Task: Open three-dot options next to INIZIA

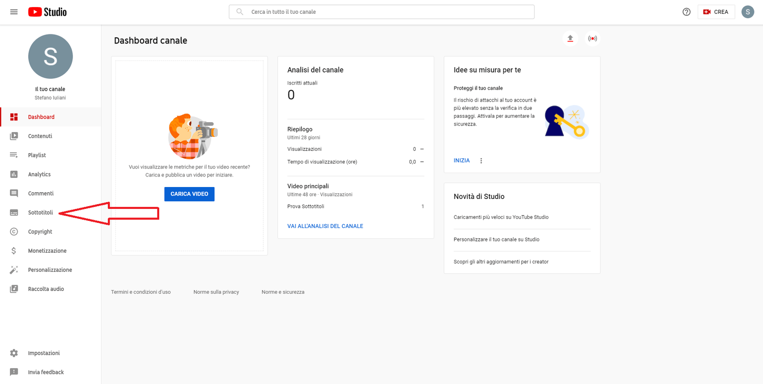Action: click(481, 161)
